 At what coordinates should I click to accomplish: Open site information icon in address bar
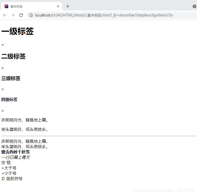pyautogui.click(x=31, y=15)
